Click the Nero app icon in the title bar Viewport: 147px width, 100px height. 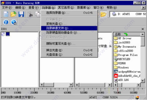click(3, 3)
